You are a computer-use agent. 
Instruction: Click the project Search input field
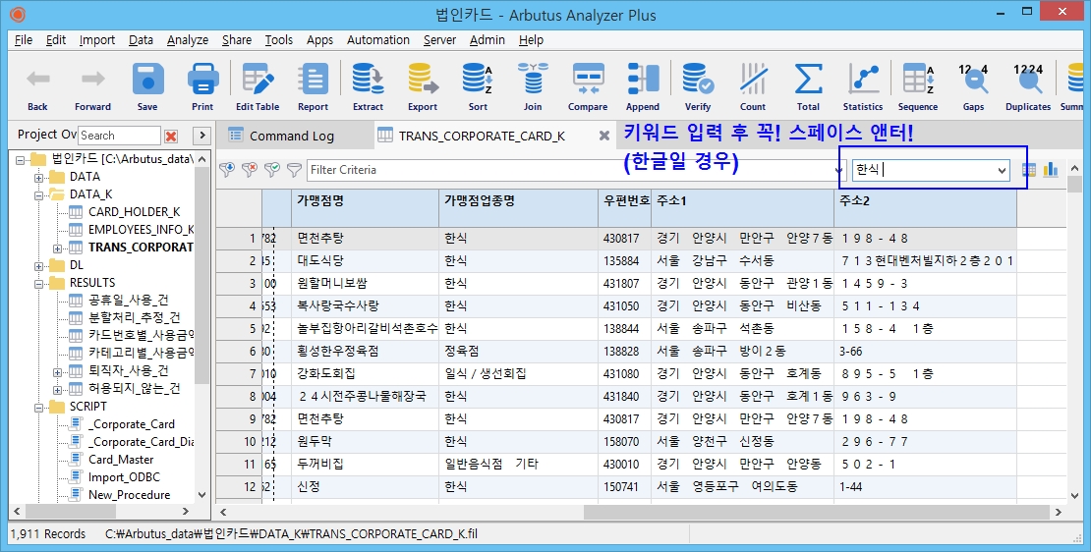coord(119,136)
